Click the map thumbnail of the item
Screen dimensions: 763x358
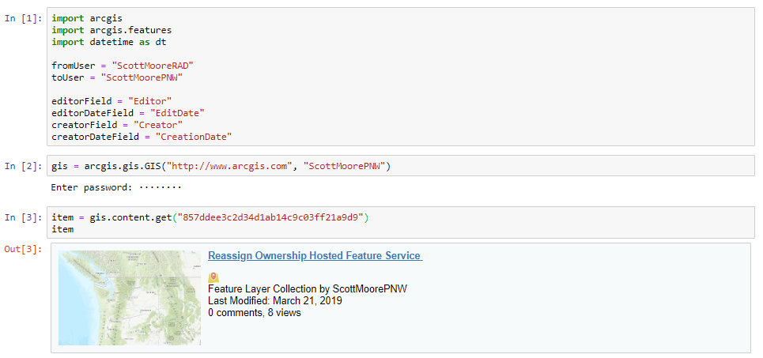tap(130, 298)
